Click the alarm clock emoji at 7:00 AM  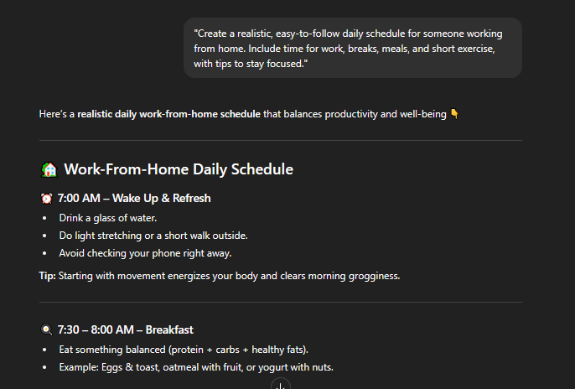click(47, 199)
